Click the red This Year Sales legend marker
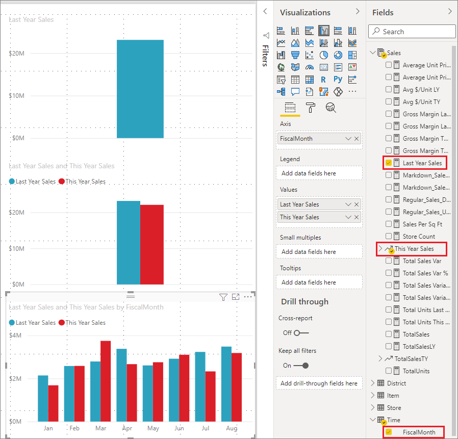The height and width of the screenshot is (439, 458). [x=62, y=323]
